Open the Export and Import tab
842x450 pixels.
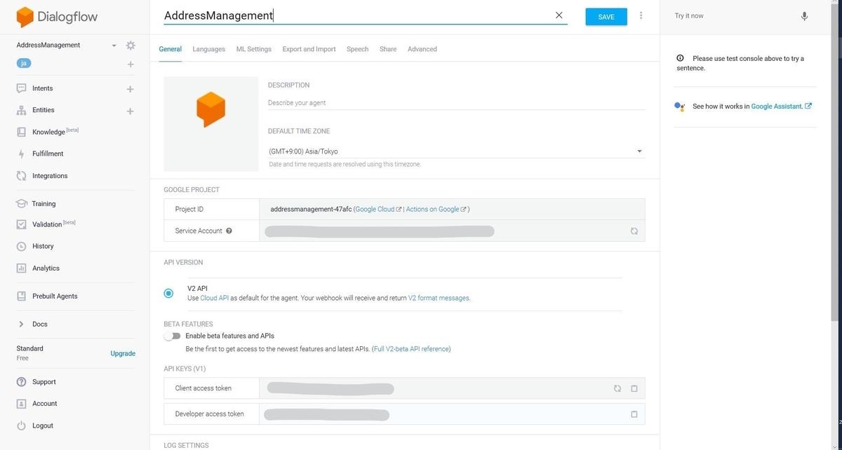(309, 49)
